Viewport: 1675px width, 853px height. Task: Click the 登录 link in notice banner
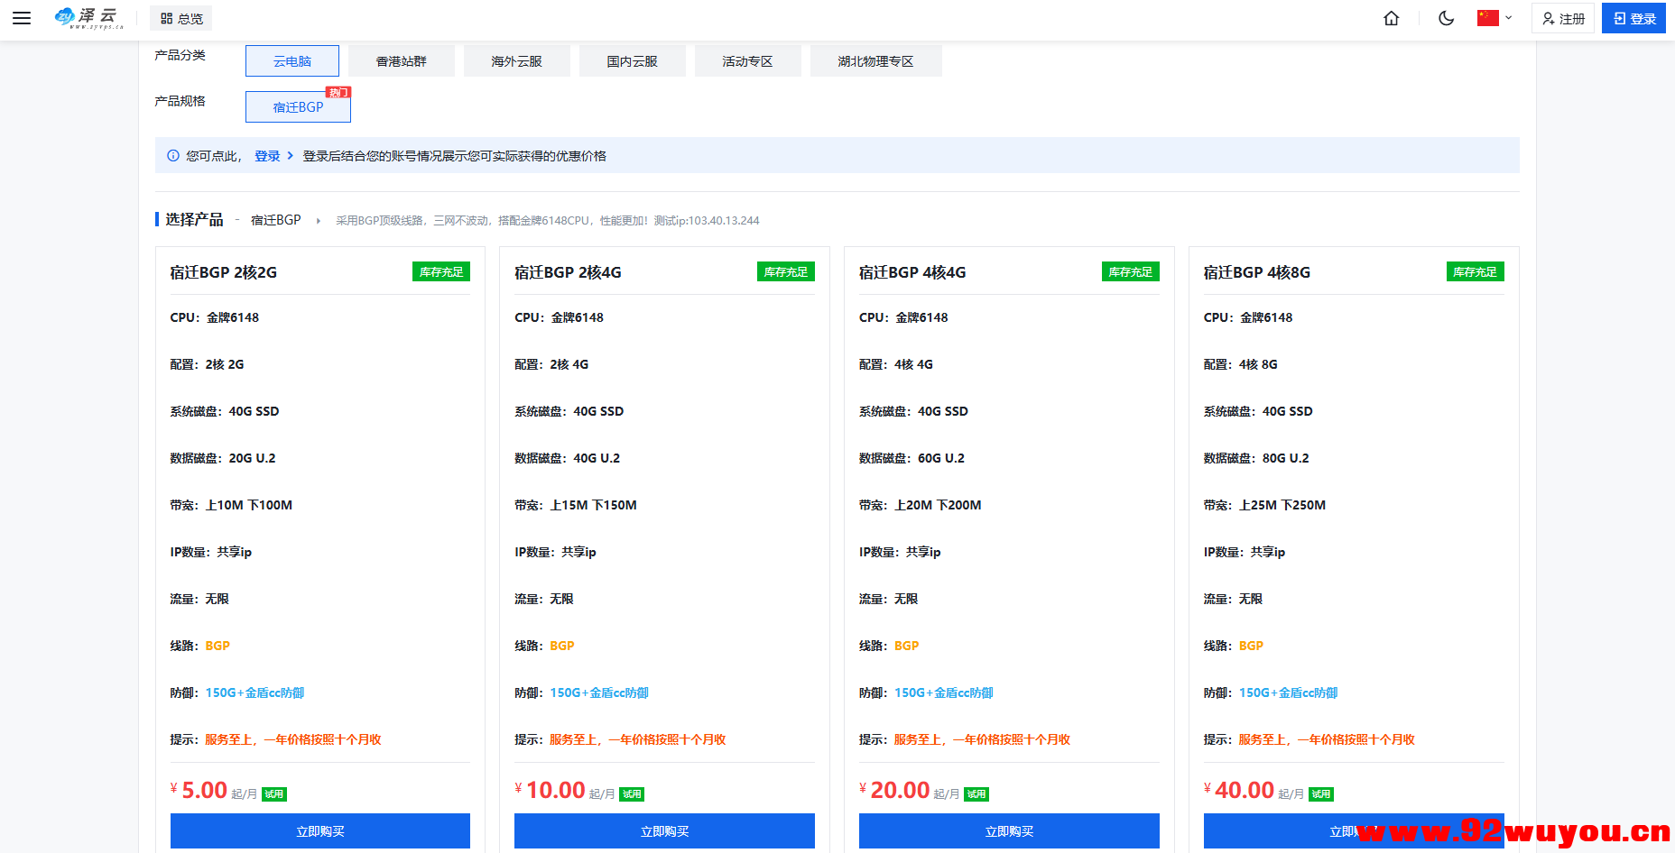pos(267,156)
